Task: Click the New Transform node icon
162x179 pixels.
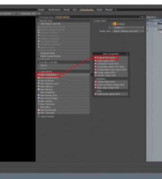Action: (x=39, y=104)
